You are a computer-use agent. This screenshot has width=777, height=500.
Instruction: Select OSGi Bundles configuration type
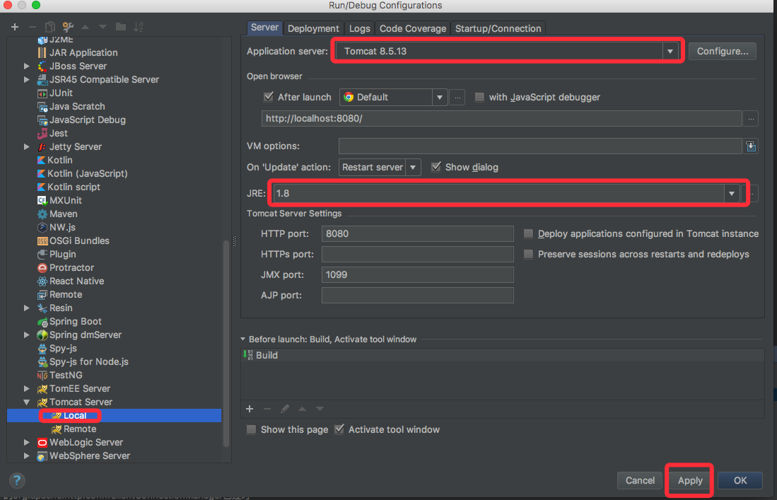(78, 241)
